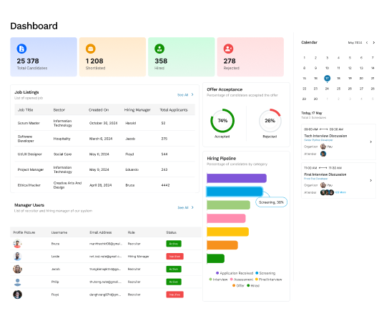Toggle Assessment legend item in Hiring Pipeline
The height and width of the screenshot is (326, 389).
pos(242,280)
